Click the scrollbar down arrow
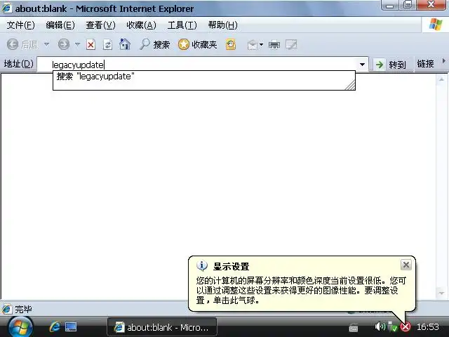 click(441, 293)
